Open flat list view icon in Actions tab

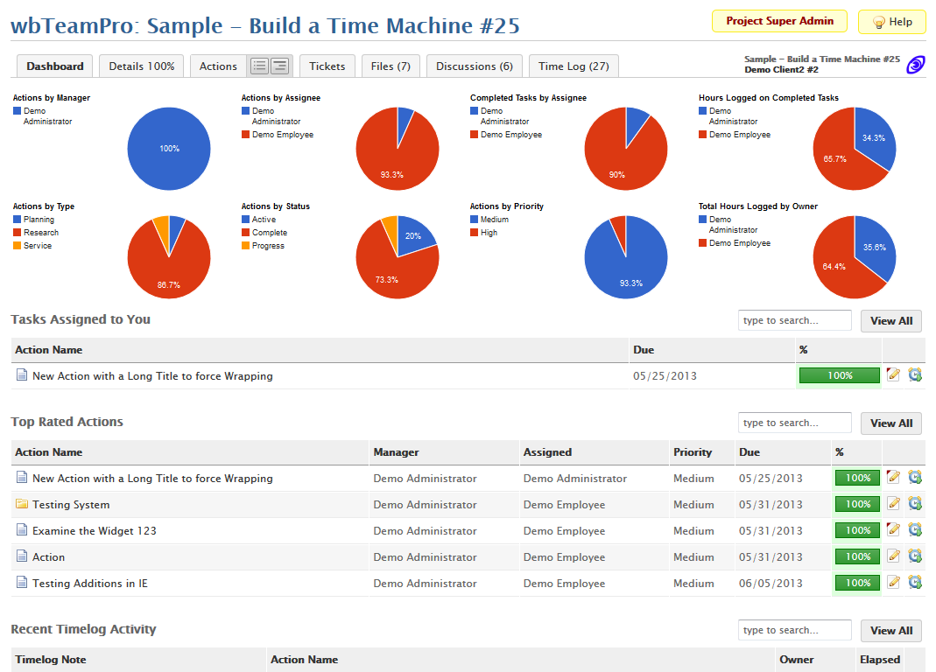pos(260,66)
